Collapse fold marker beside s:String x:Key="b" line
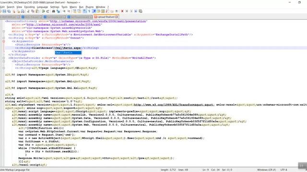The image size is (307, 172). 4,38
